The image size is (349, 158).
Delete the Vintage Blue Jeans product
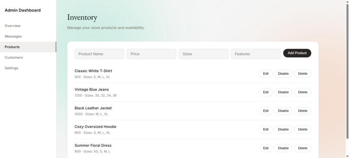[303, 92]
